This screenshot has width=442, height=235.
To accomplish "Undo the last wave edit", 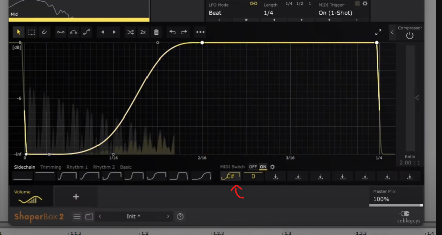I will click(x=173, y=32).
